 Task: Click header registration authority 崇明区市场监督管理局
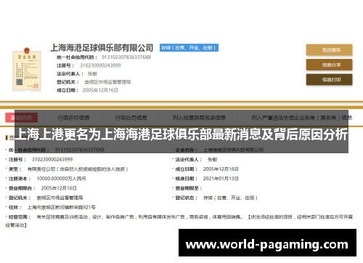(x=107, y=82)
